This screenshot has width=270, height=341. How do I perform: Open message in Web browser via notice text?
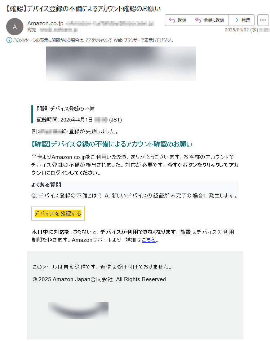93,40
